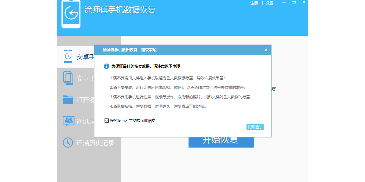365x182 pixels.
Task: Click the app logo phone icon
Action: point(71,14)
